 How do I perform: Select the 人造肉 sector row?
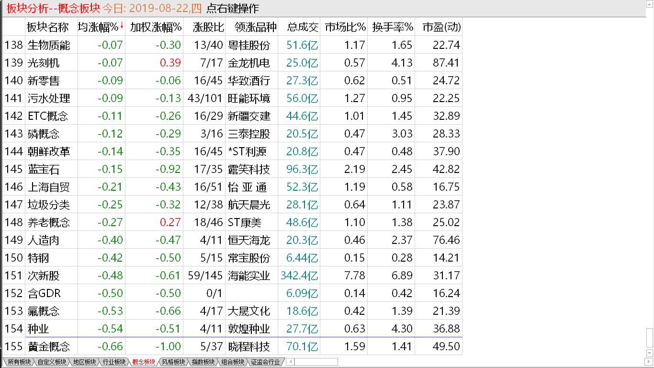[x=232, y=240]
